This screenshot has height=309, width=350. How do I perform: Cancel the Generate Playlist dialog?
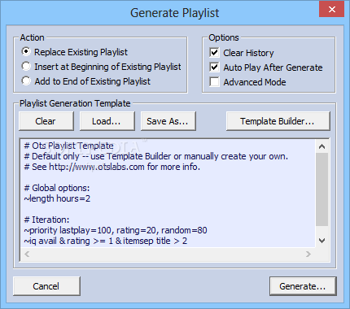point(46,286)
